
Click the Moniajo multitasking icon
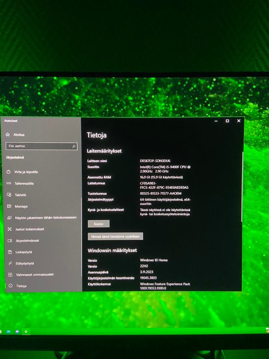point(9,206)
